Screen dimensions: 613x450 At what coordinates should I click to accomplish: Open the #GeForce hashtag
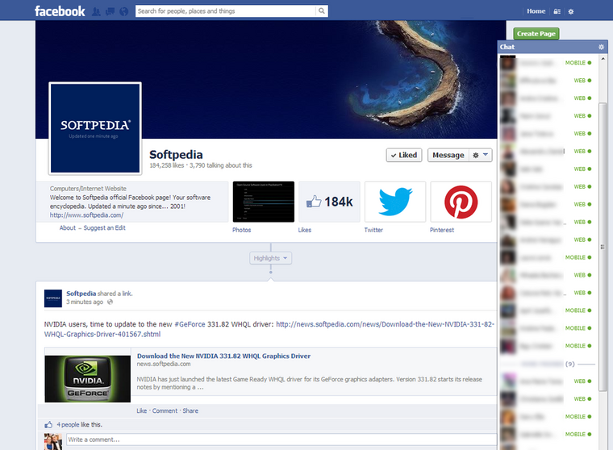click(190, 324)
